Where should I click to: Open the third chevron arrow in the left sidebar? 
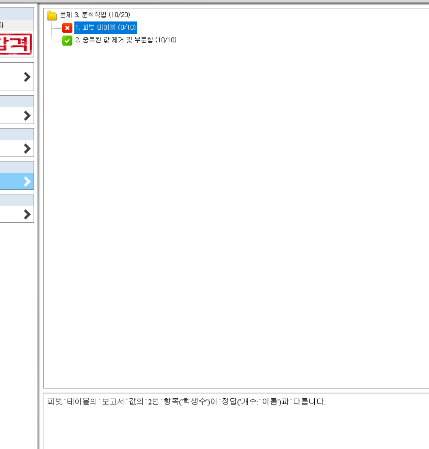[27, 148]
